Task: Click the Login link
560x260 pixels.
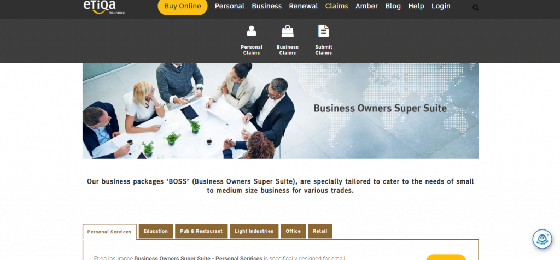Action: [441, 6]
